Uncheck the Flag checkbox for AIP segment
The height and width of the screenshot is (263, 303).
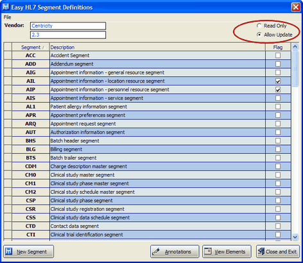[278, 90]
